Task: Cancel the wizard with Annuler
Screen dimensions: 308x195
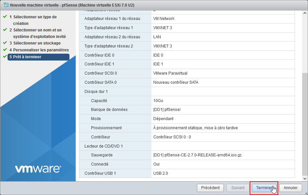Action: click(x=291, y=188)
